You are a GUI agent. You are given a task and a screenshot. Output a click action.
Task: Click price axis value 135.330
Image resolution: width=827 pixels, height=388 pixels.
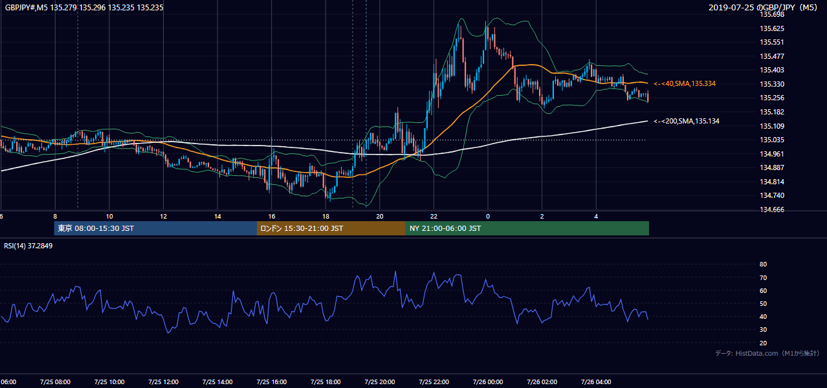coord(772,84)
